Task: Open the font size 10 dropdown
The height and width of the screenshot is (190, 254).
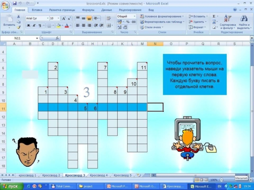Action: point(58,18)
